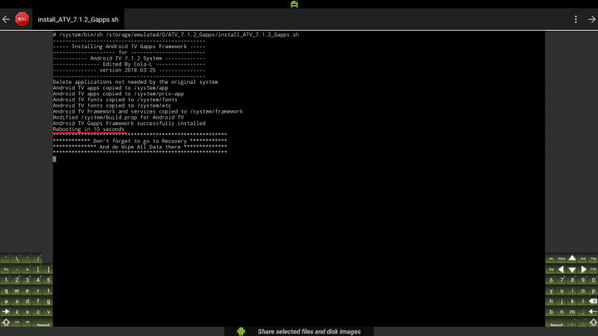Click the green car icon at top
The width and height of the screenshot is (598, 336).
tap(294, 4)
